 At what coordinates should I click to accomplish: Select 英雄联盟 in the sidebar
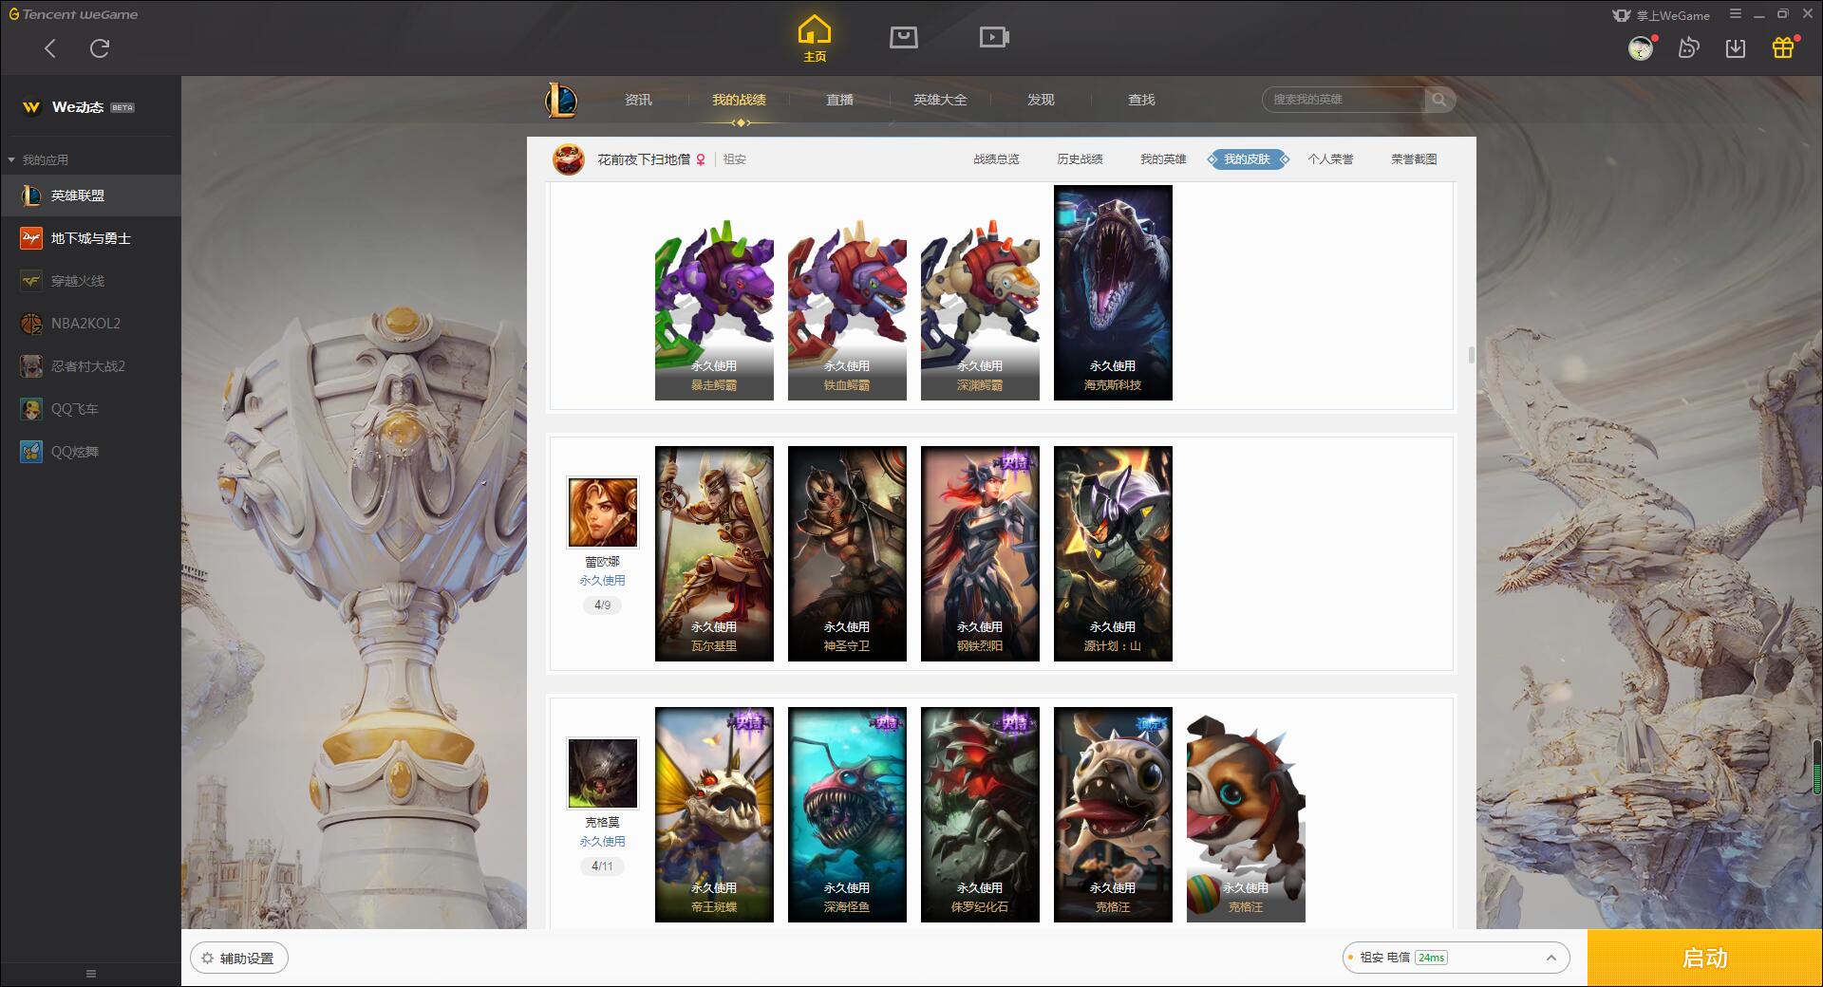pos(90,196)
